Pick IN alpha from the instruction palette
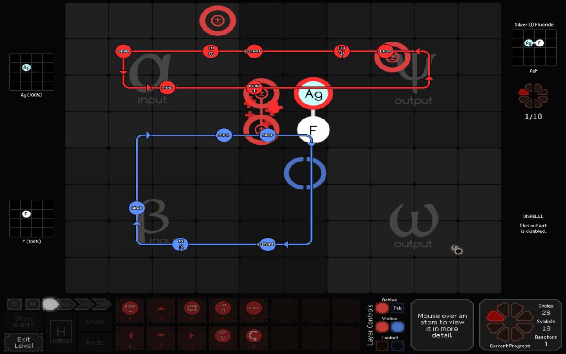 tap(223, 309)
